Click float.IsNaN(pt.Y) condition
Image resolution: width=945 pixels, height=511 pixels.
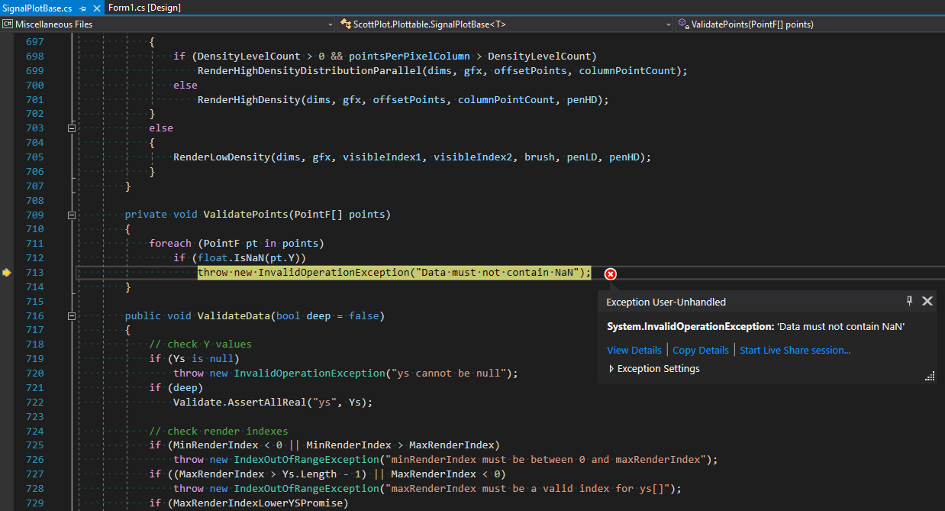(x=249, y=257)
